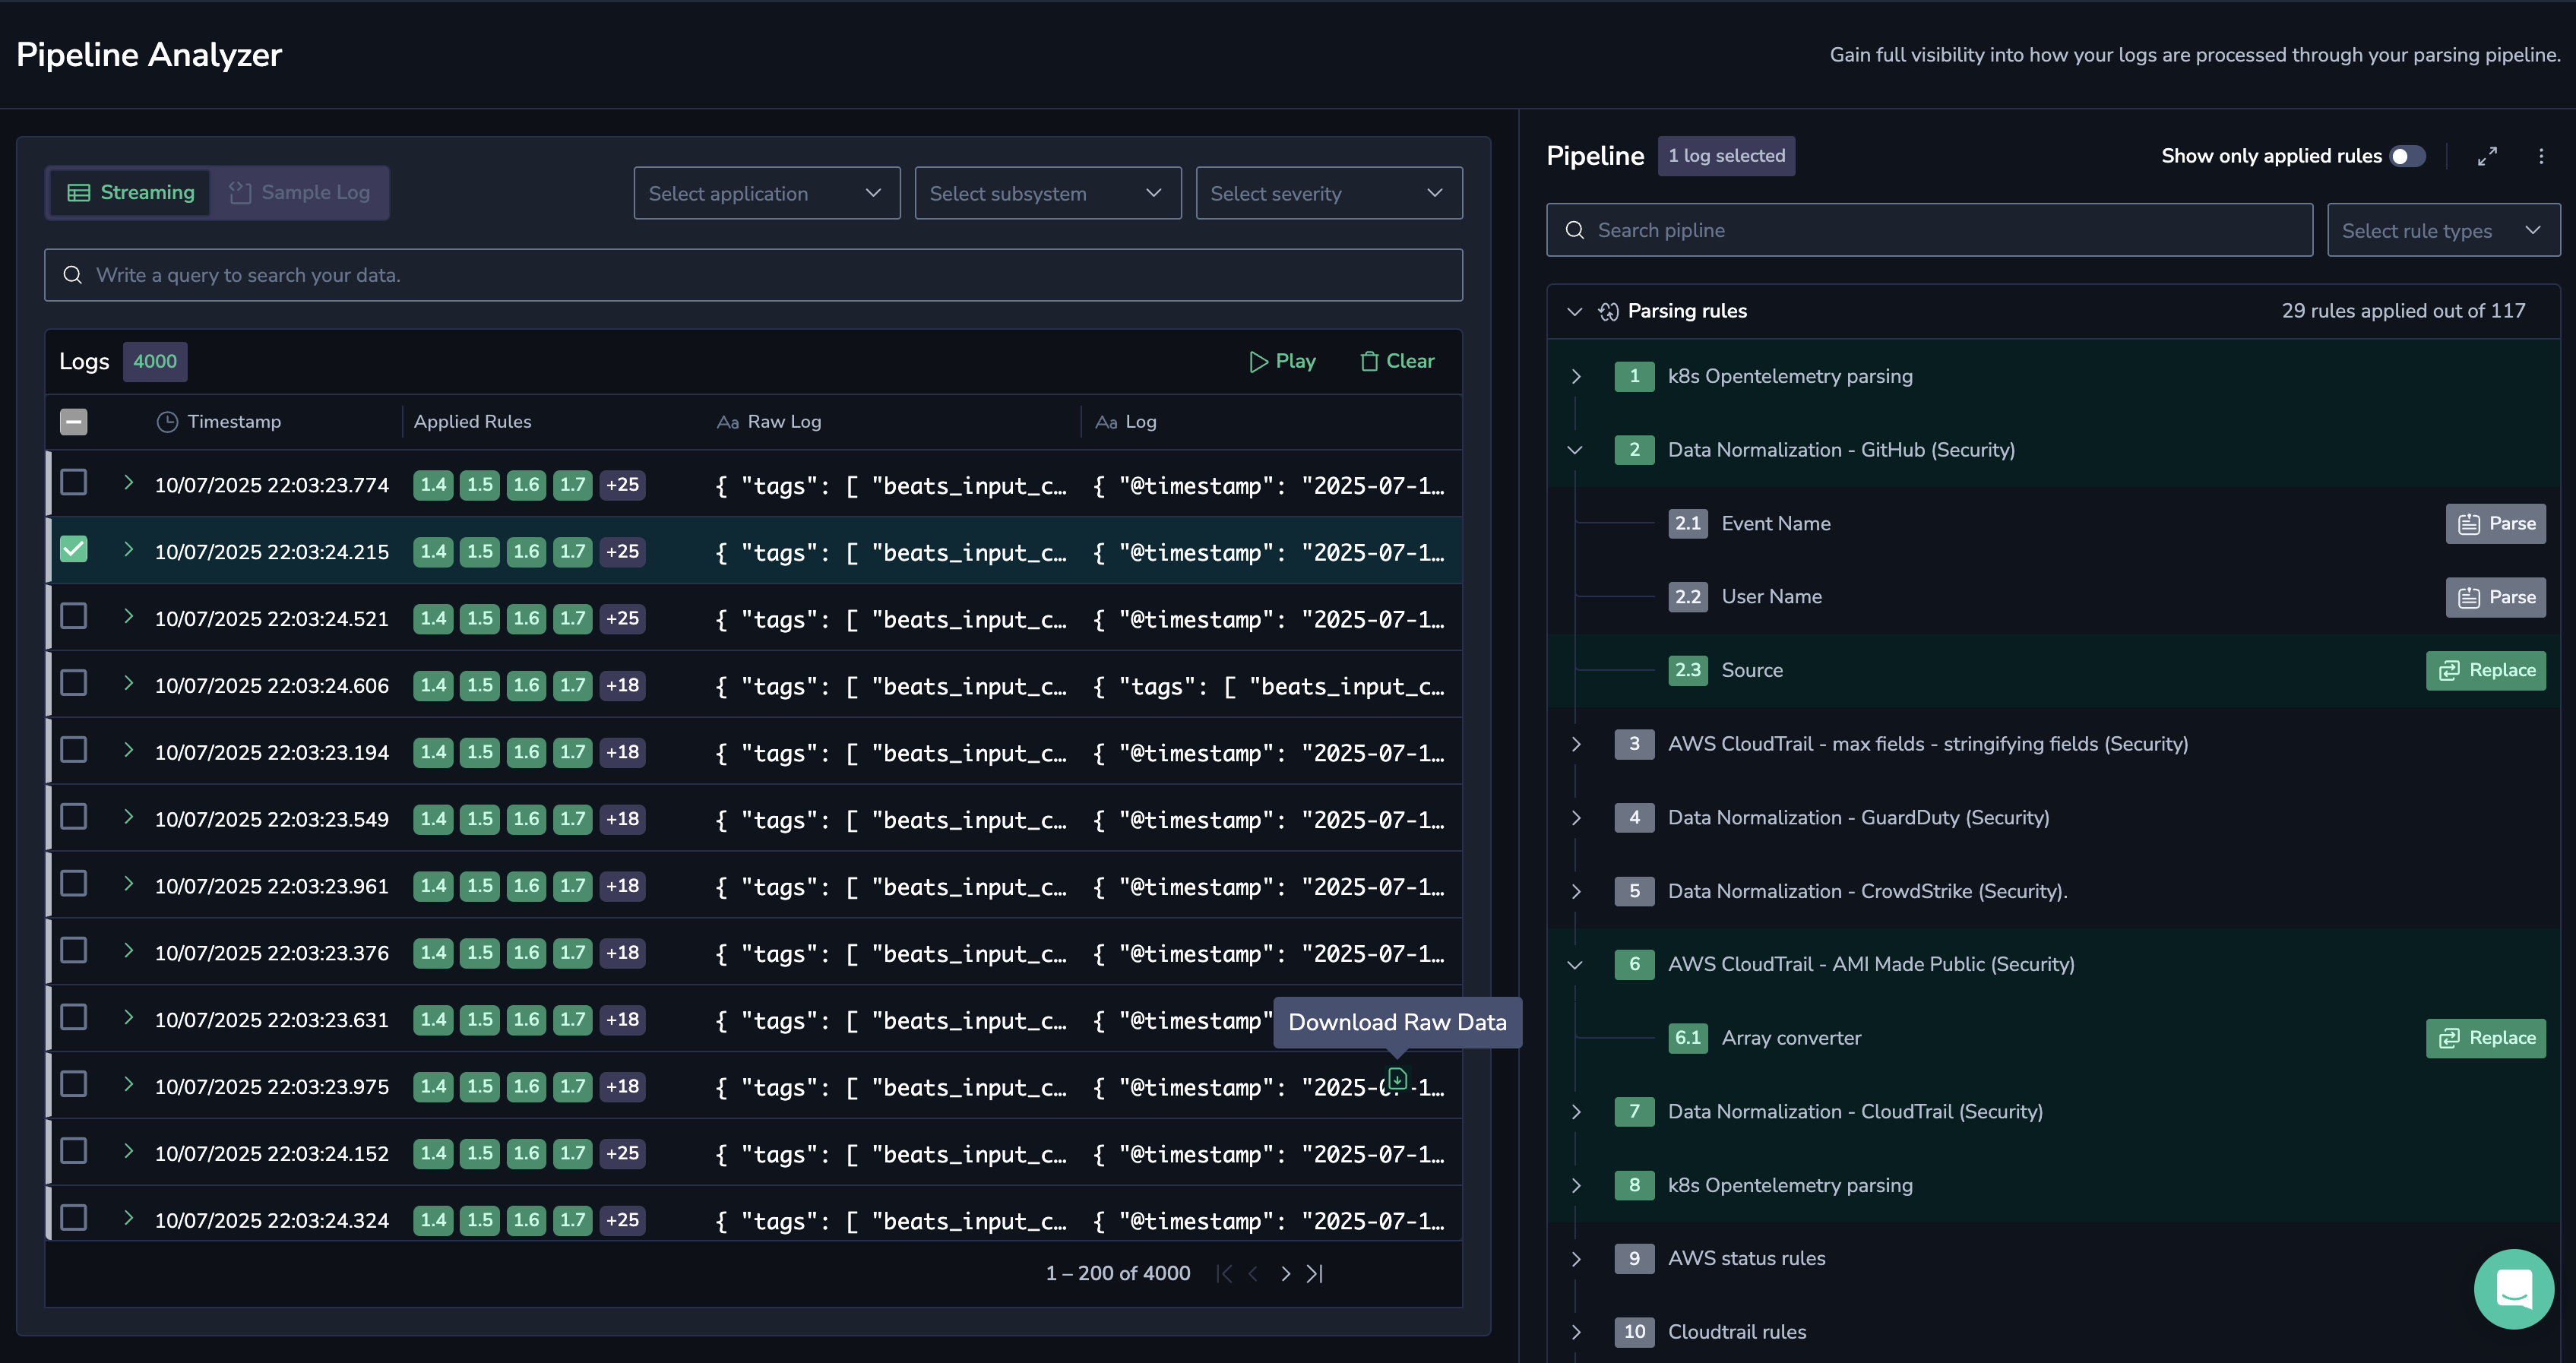The image size is (2576, 1363).
Task: Click the number 1 badge of k8s Opentelemetry
Action: 1634,376
